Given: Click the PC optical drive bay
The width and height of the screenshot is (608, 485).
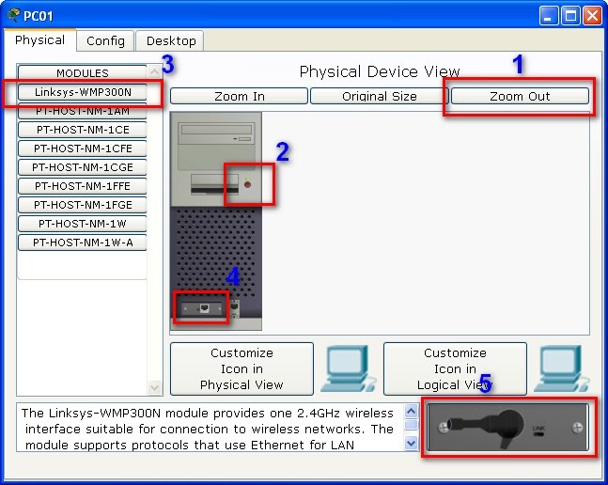Looking at the screenshot, I should pos(216,133).
